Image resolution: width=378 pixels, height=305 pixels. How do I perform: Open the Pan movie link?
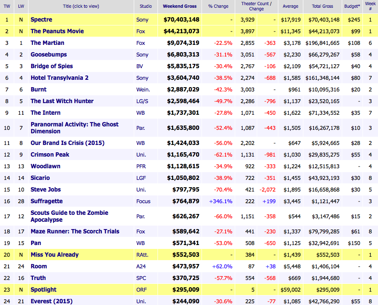click(36, 243)
